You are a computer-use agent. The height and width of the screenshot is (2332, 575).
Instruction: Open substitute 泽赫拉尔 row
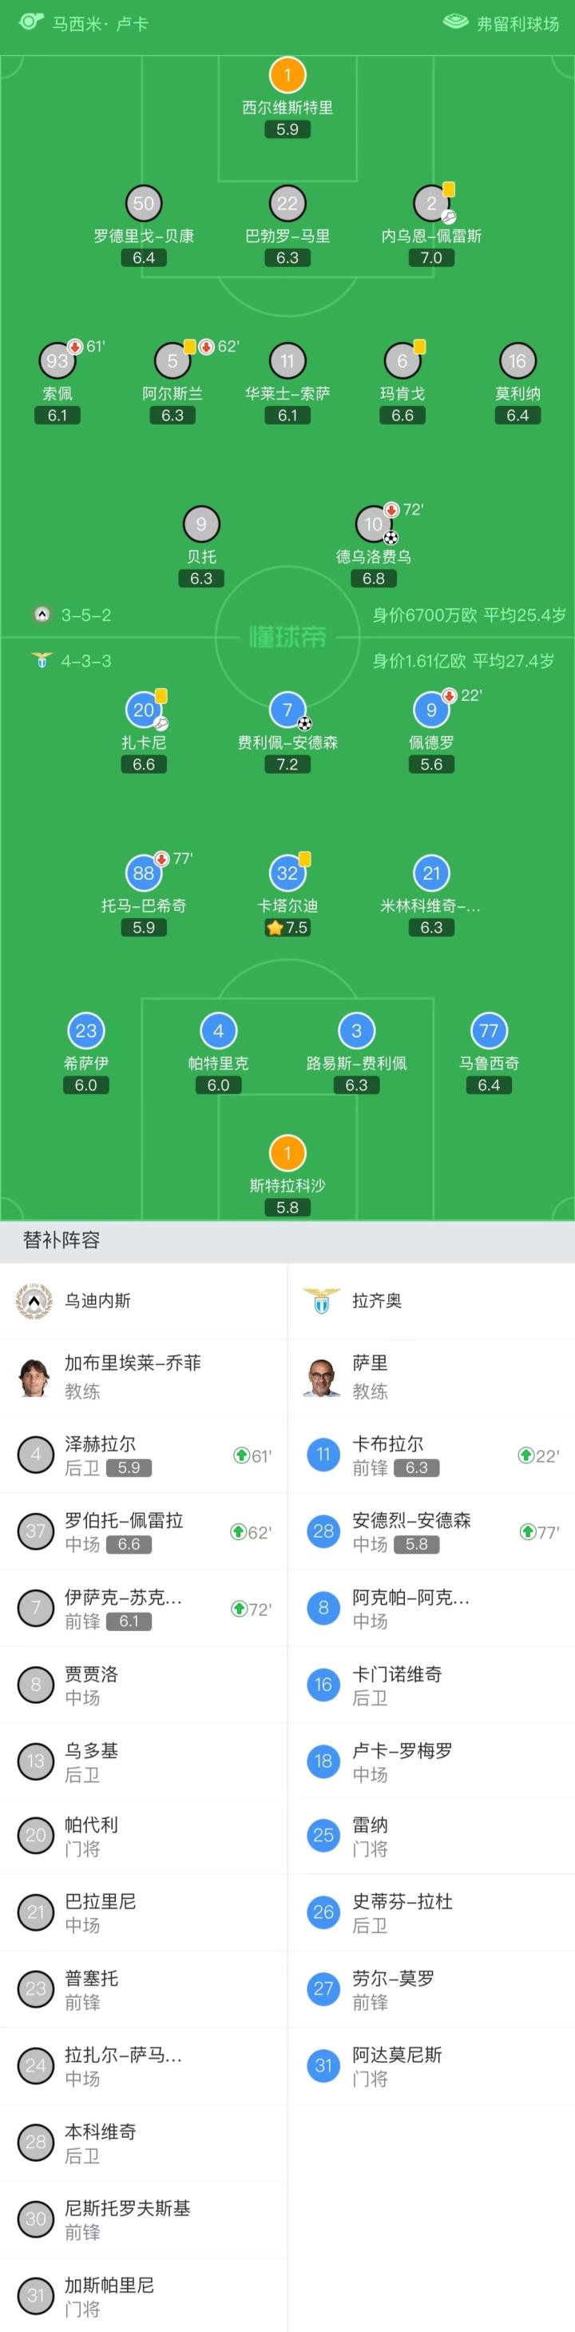(x=143, y=1455)
